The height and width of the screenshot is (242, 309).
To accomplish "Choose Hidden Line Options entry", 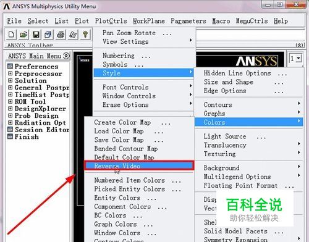I will tap(249, 73).
